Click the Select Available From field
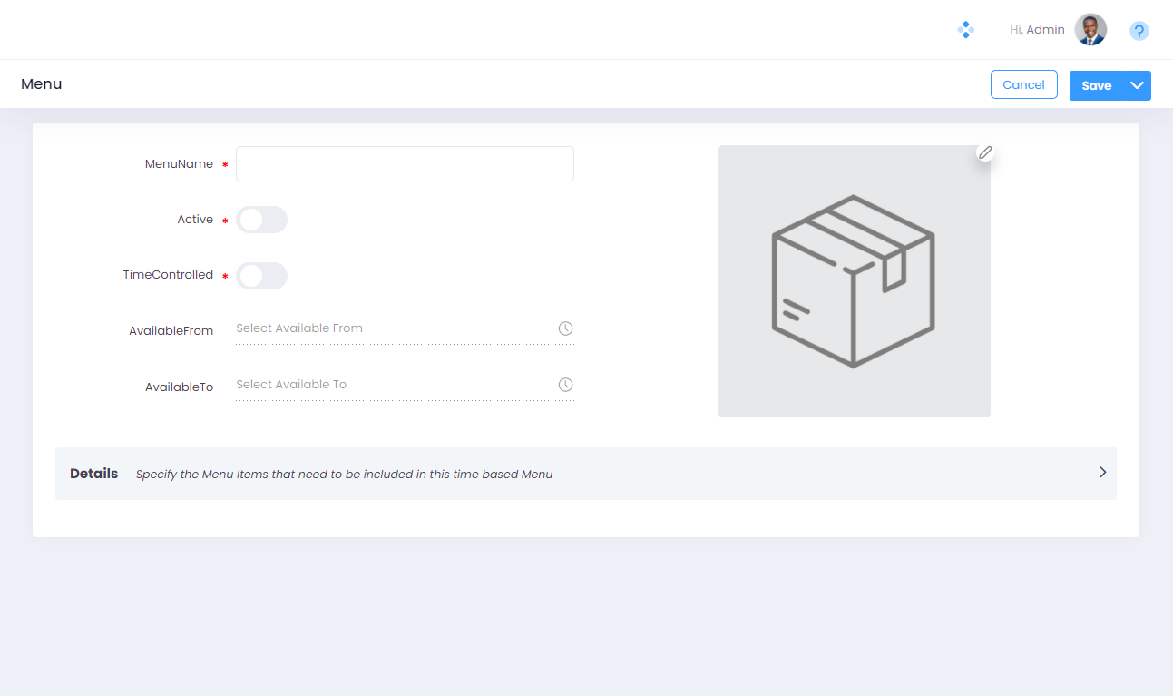This screenshot has height=696, width=1173. click(x=390, y=328)
